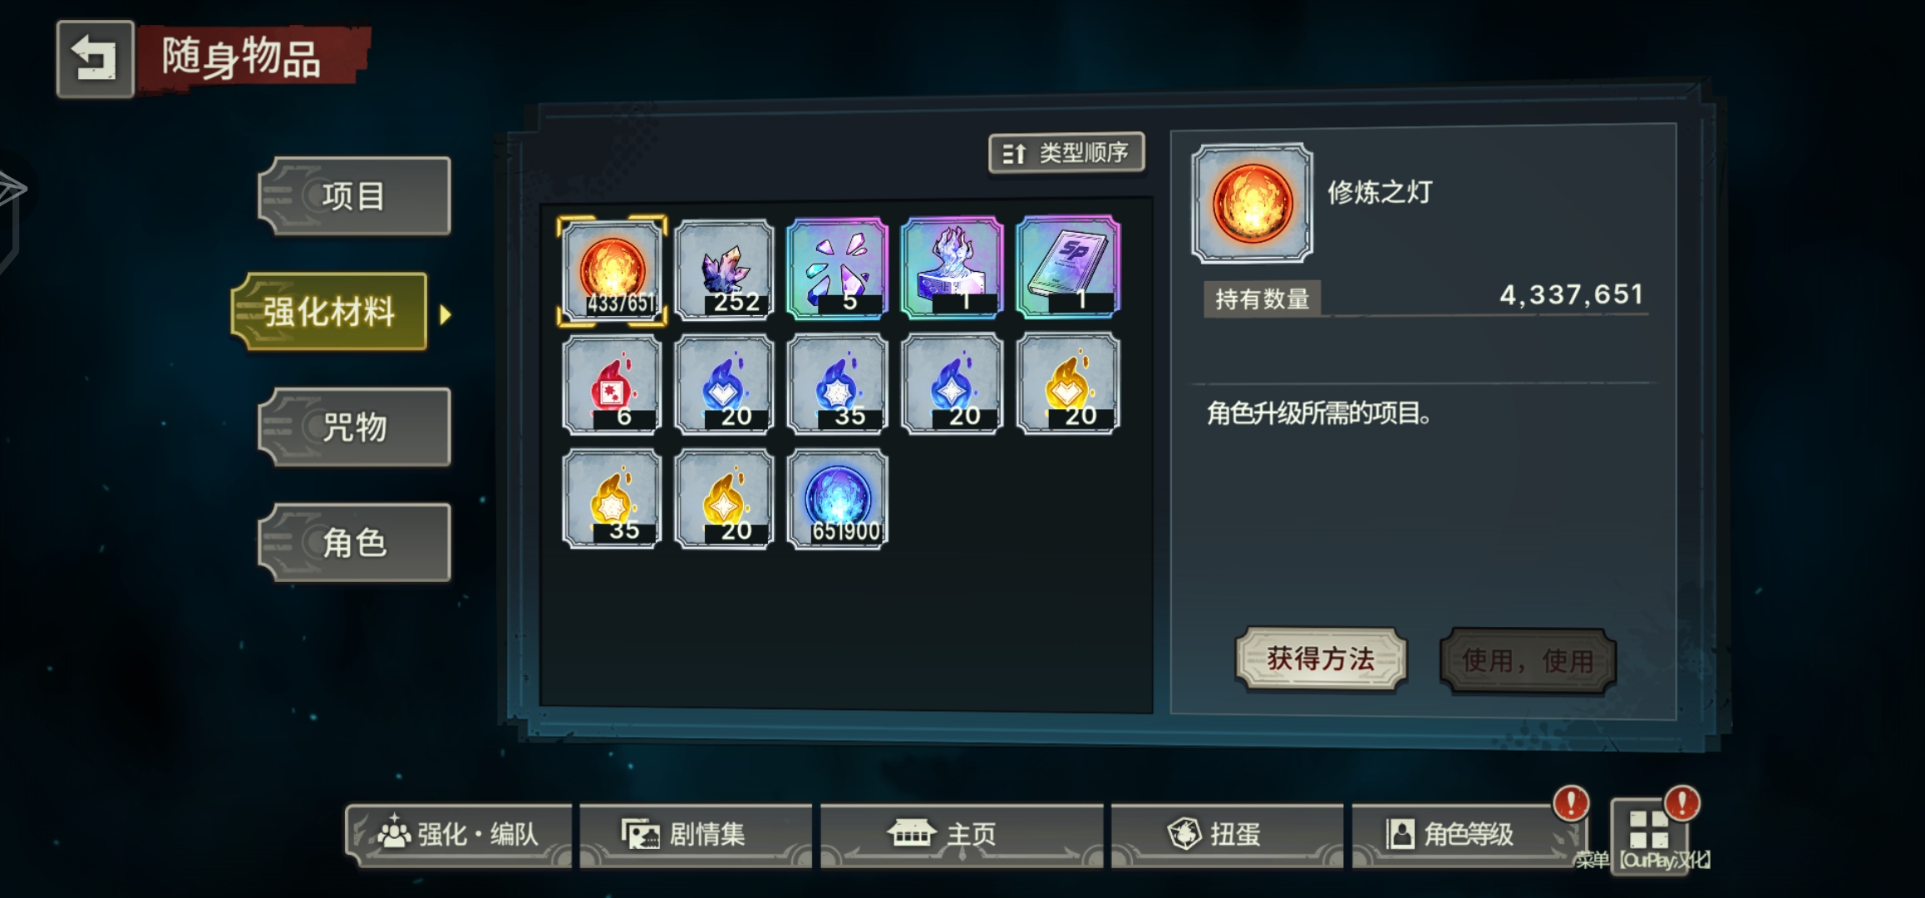1925x898 pixels.
Task: Select the crystal shards item with count 5
Action: tap(837, 269)
